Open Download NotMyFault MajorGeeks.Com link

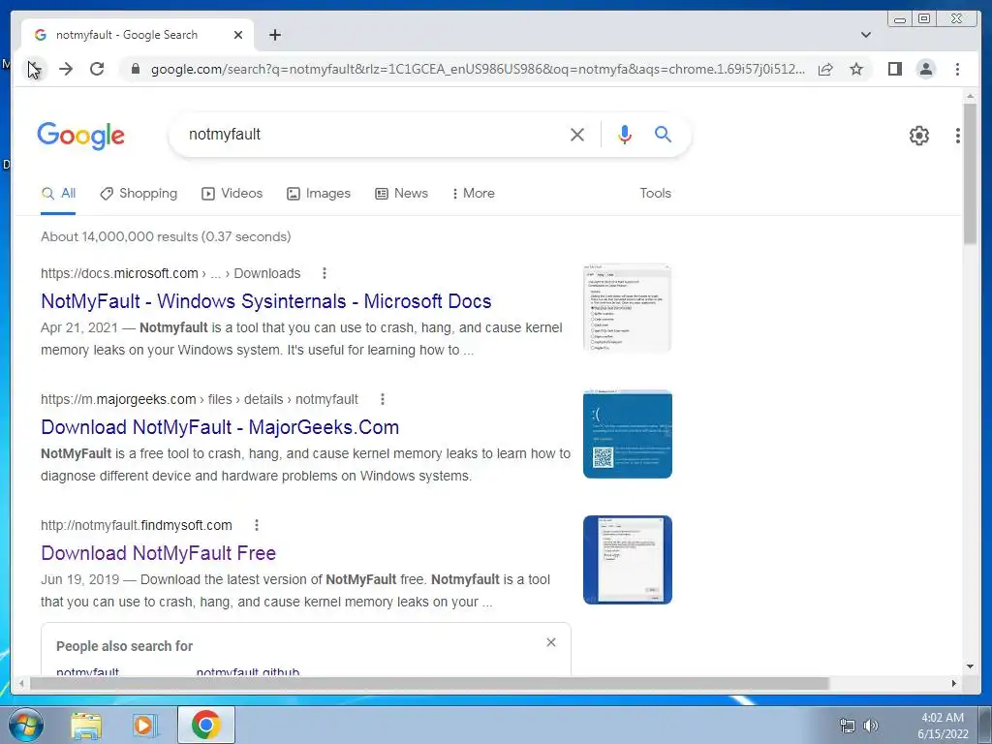pyautogui.click(x=220, y=427)
